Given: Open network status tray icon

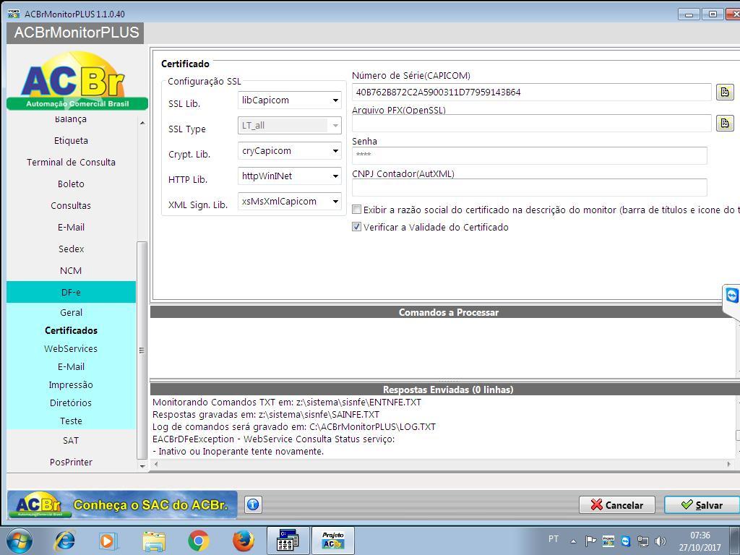Looking at the screenshot, I should click(642, 541).
